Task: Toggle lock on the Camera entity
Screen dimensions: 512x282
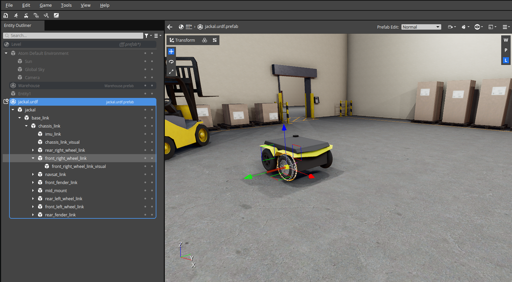Action: coord(152,77)
